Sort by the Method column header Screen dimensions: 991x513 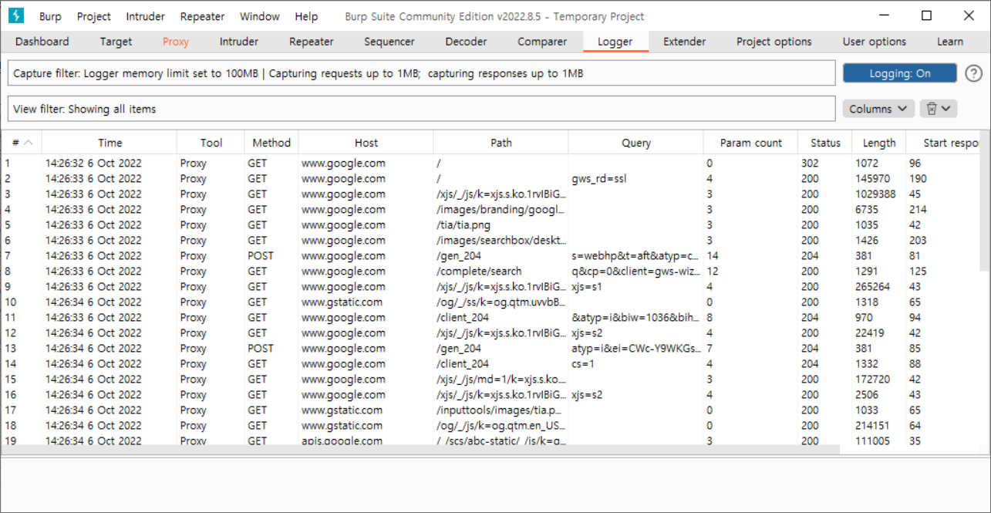[x=271, y=143]
